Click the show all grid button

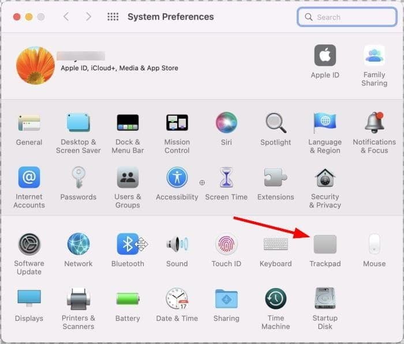[x=113, y=17]
